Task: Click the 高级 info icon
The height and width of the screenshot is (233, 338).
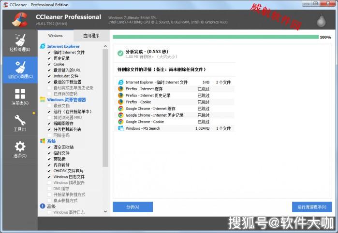Action: (x=43, y=206)
